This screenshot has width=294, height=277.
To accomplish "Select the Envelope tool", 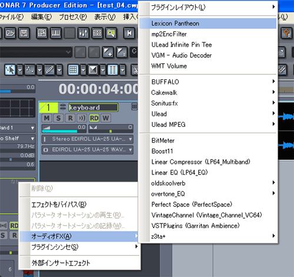I will pos(29,70).
